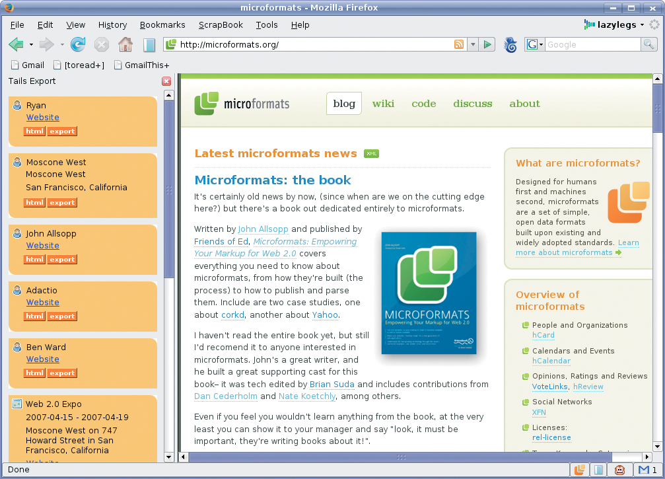The width and height of the screenshot is (665, 479).
Task: Open the Bookmarks menu
Action: (x=162, y=24)
